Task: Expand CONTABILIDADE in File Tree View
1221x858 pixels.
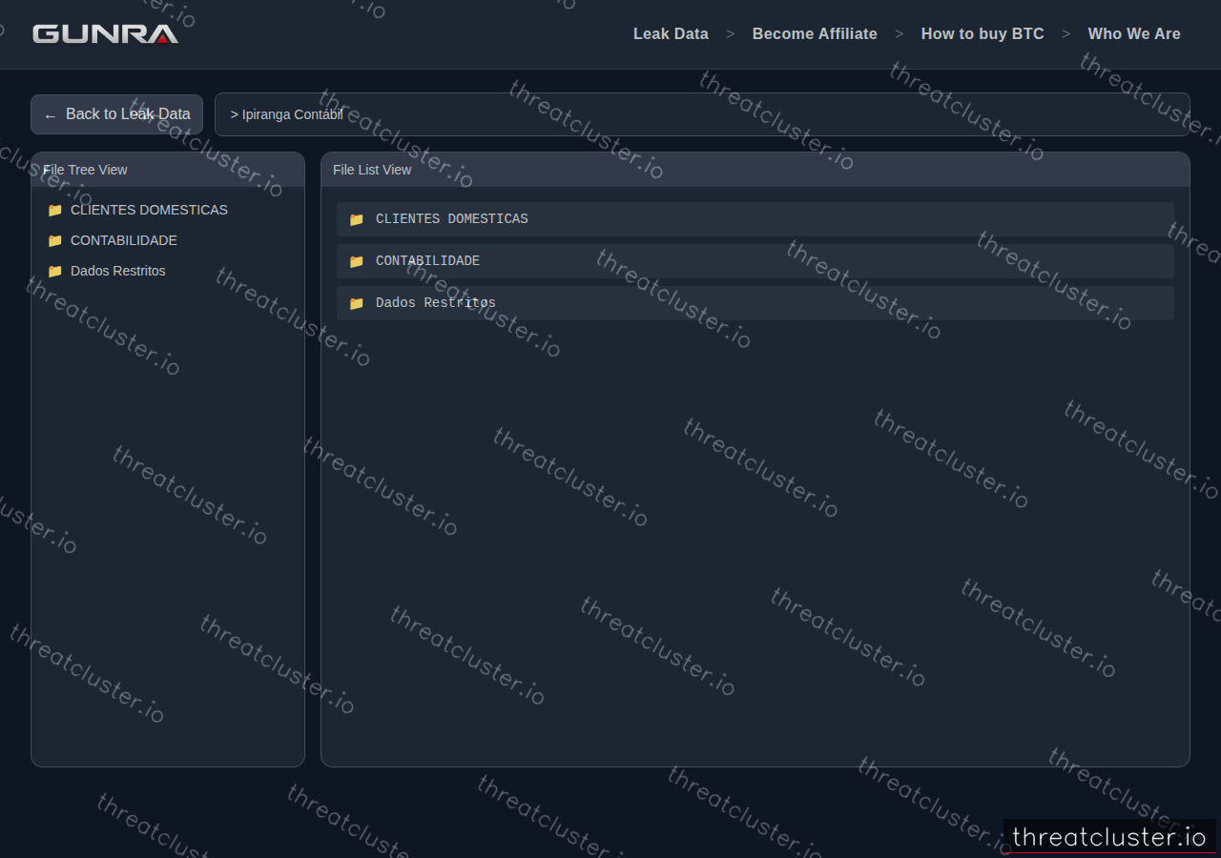Action: pos(124,240)
